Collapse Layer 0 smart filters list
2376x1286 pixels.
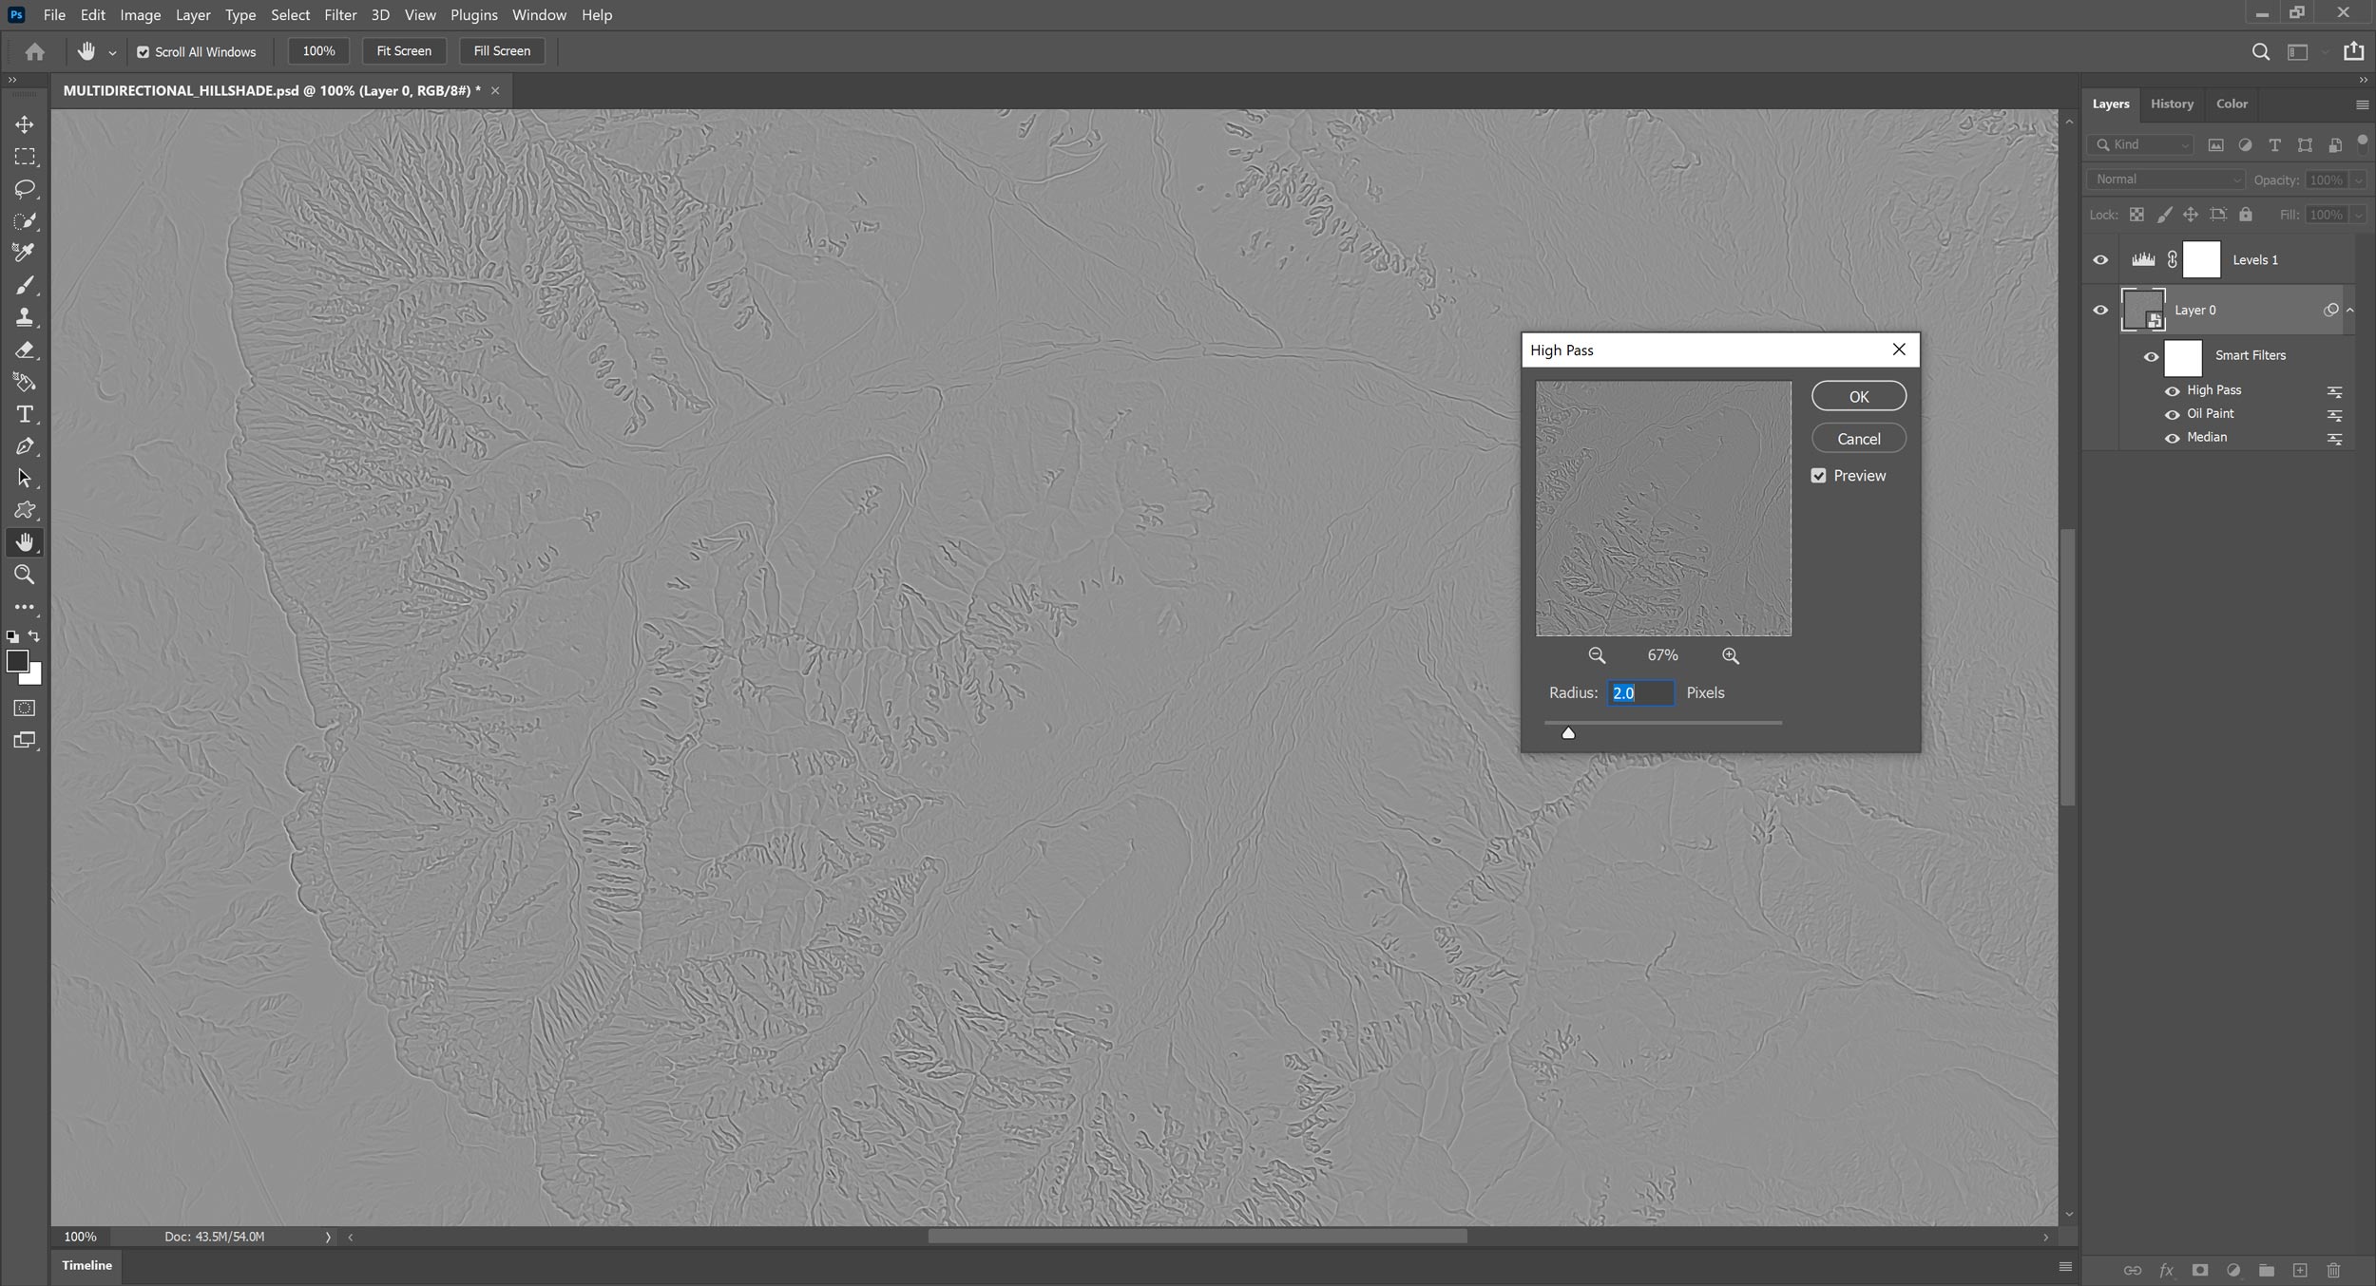click(x=2350, y=311)
